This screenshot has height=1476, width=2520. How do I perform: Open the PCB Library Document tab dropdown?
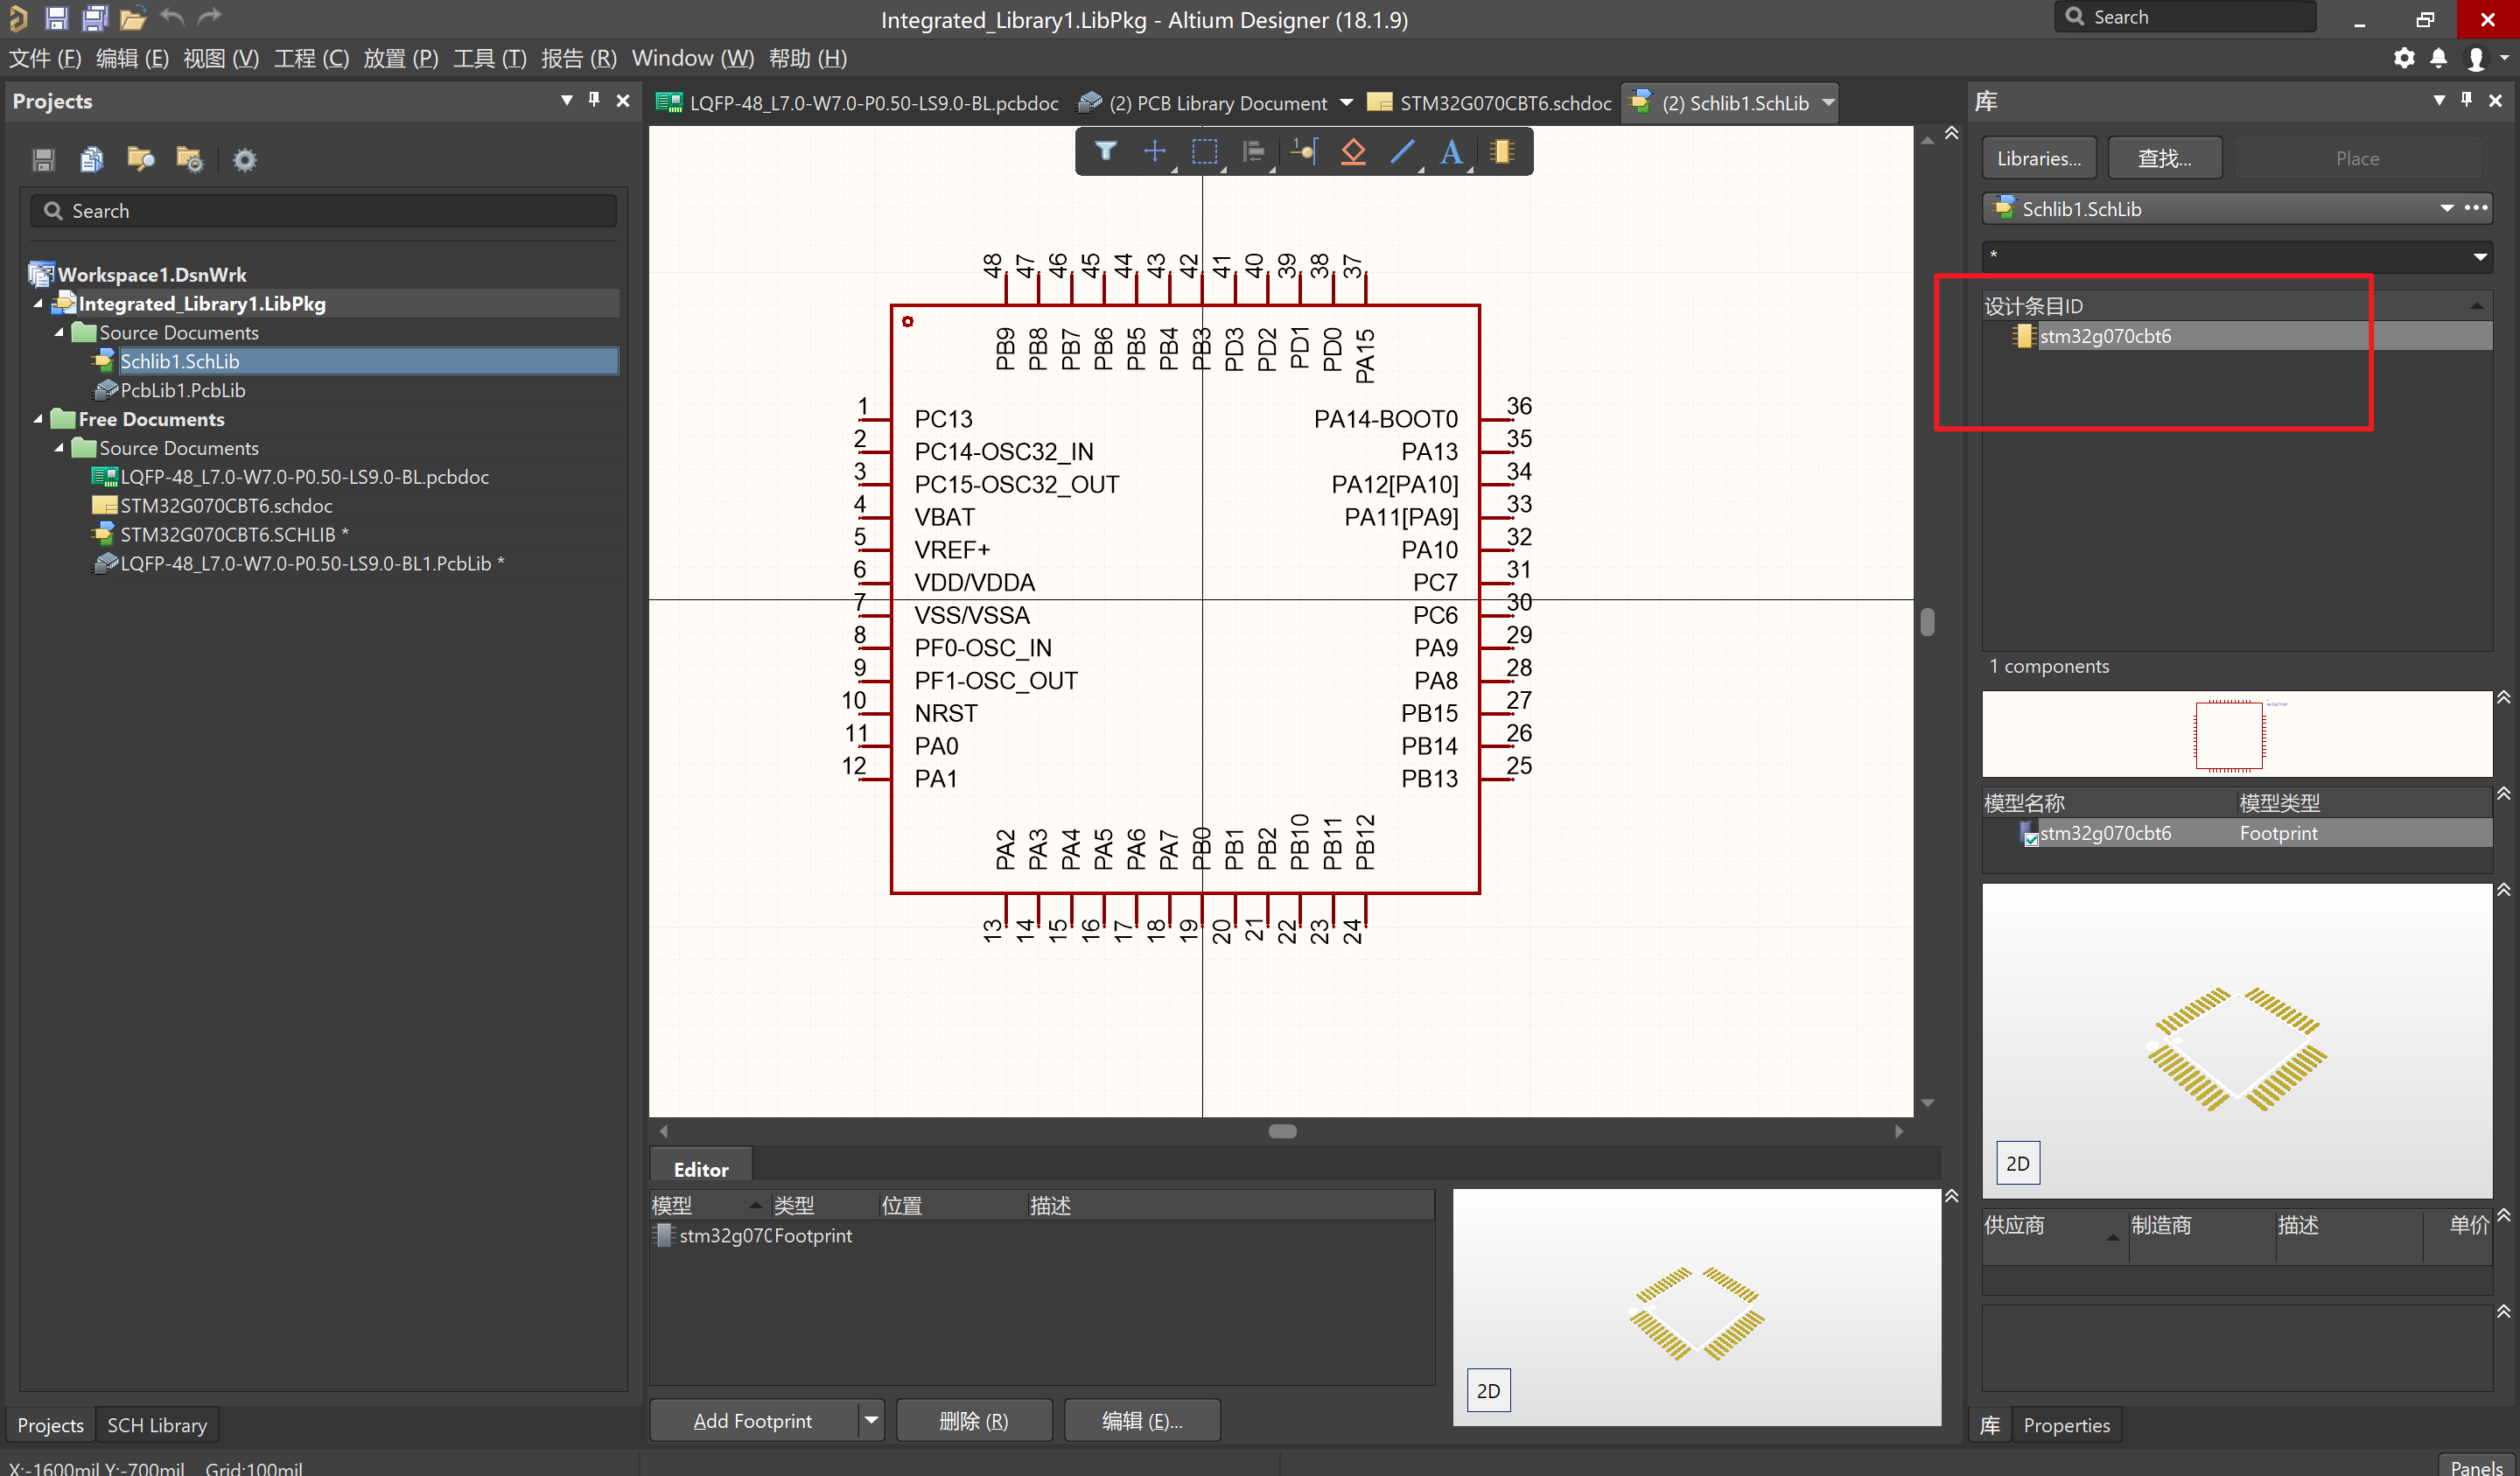coord(1346,103)
